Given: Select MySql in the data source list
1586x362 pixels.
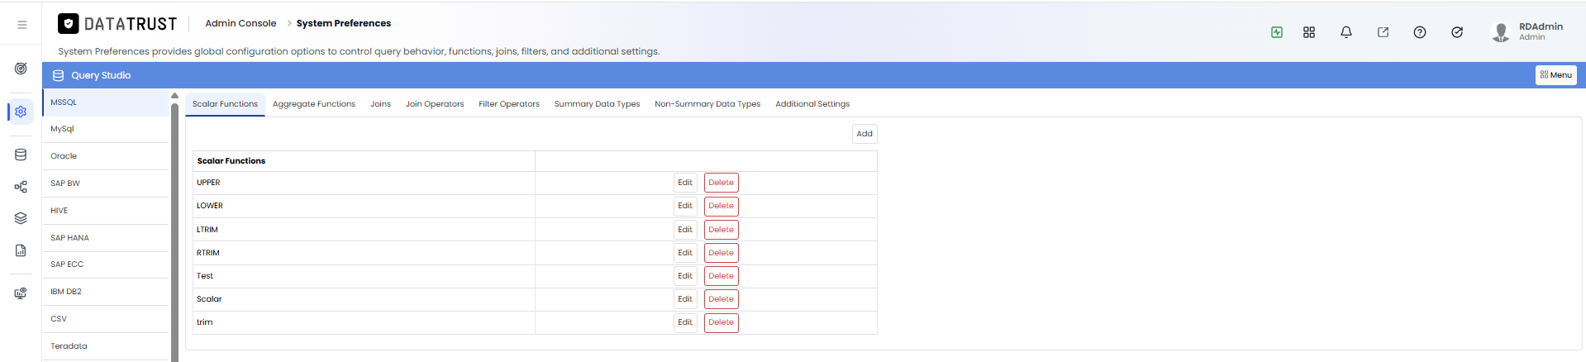Looking at the screenshot, I should [106, 129].
